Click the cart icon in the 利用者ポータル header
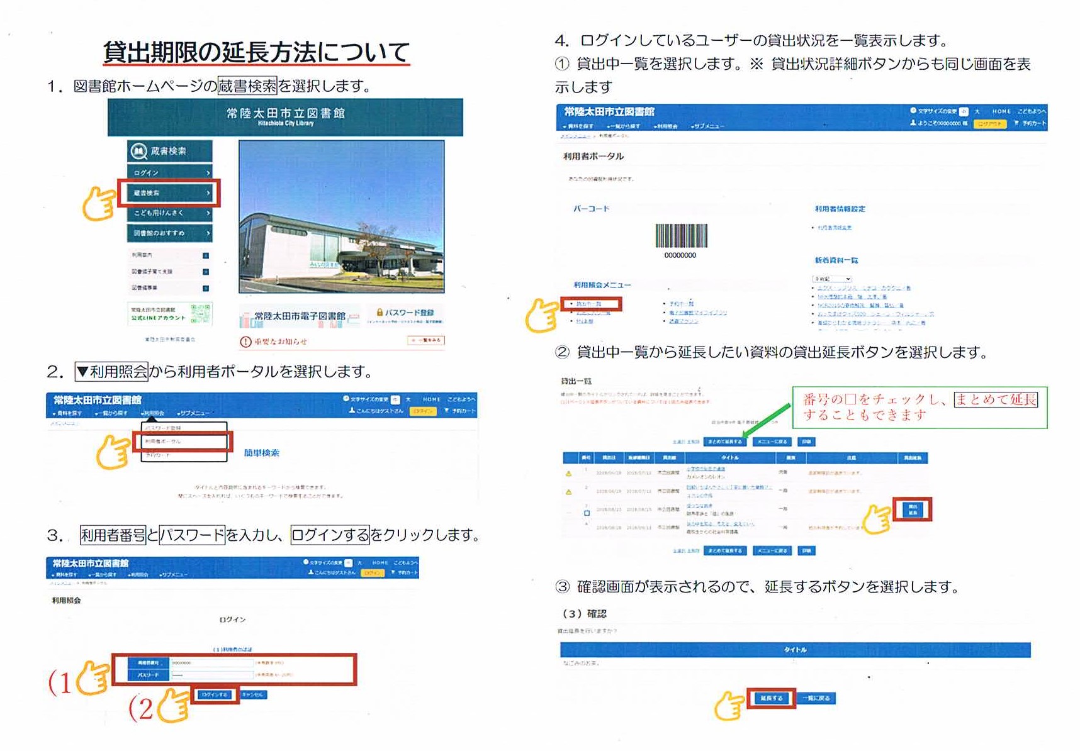The image size is (1080, 751). point(1016,123)
